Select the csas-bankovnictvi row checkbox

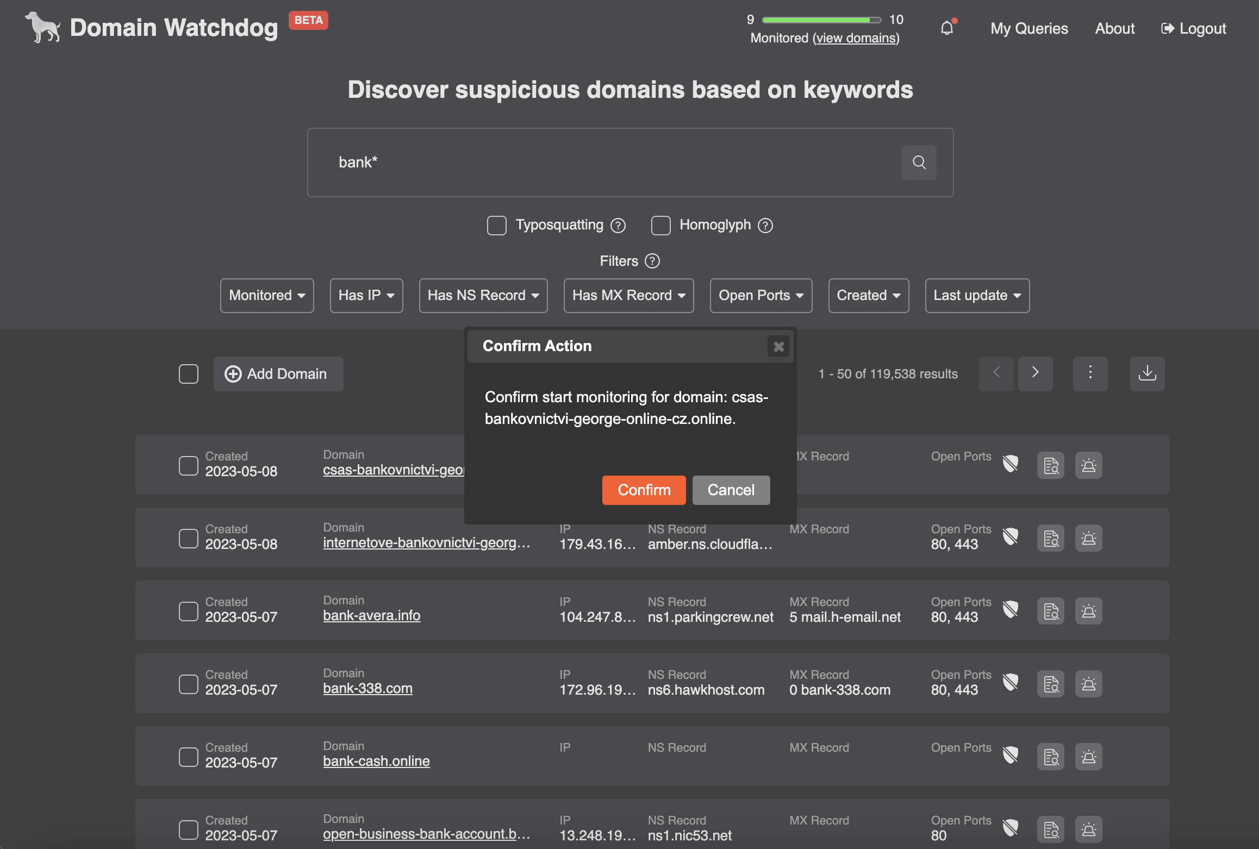189,465
